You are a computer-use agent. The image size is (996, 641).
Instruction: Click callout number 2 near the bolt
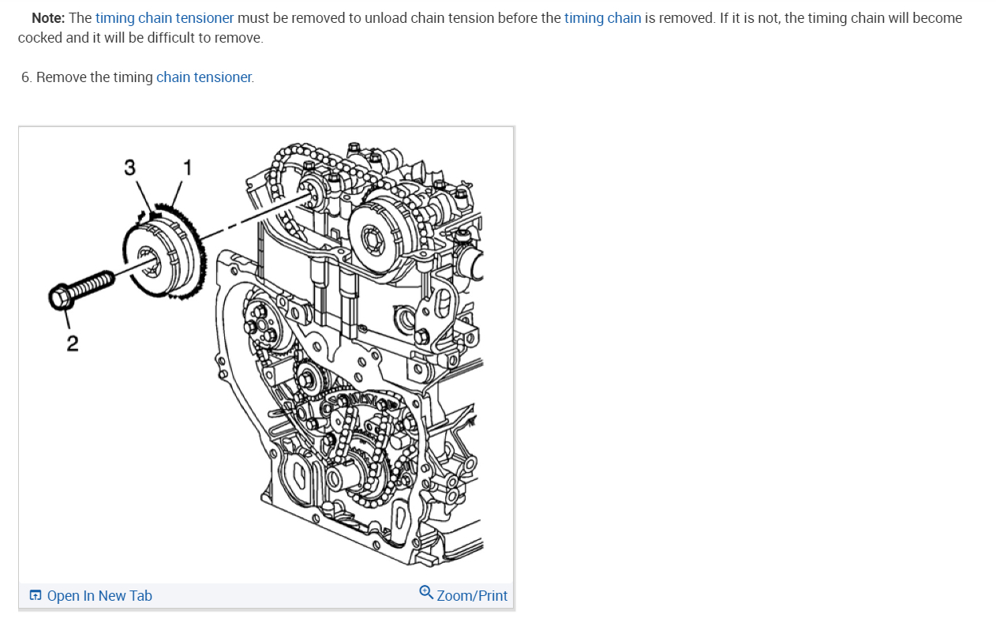[72, 343]
